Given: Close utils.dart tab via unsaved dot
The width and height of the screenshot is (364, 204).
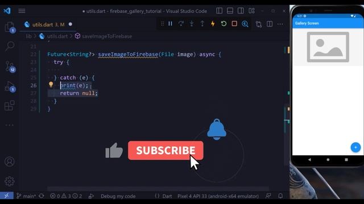Looking at the screenshot, I should 71,24.
